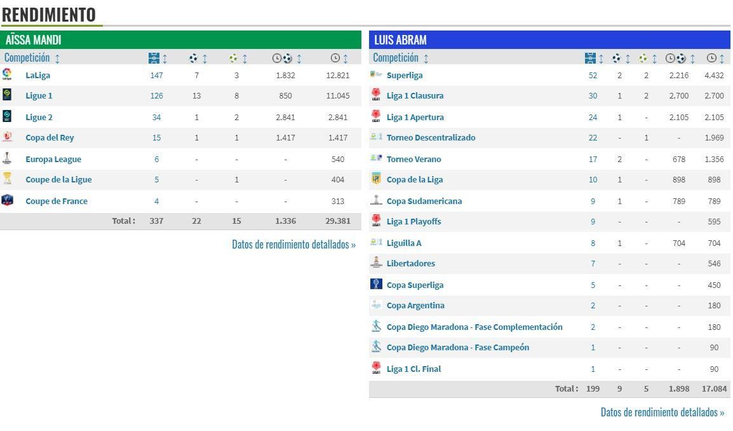
Task: Open Abram's Datos de rendimiento detallados
Action: click(662, 412)
